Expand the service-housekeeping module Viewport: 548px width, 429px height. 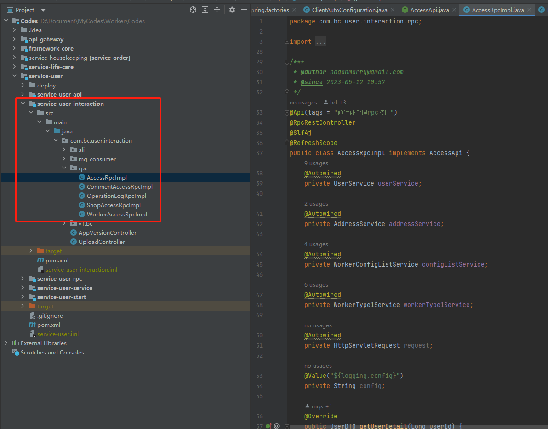coord(14,58)
